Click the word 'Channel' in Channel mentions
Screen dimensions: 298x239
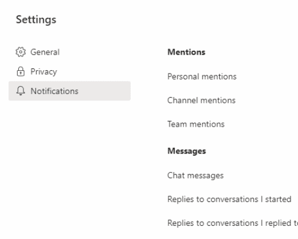[182, 100]
